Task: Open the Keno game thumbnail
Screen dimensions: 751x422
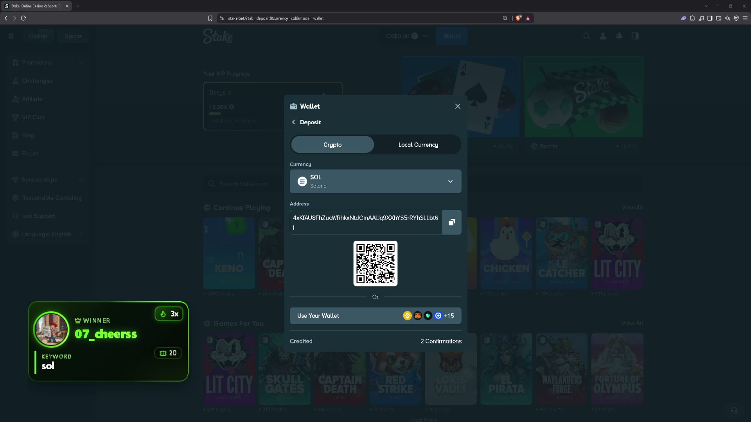Action: (x=229, y=253)
